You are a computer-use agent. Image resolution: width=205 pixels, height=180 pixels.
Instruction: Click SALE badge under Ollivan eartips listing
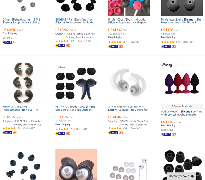click(7, 42)
